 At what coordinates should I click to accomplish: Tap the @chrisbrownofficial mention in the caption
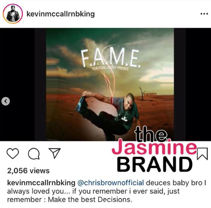(x=110, y=183)
